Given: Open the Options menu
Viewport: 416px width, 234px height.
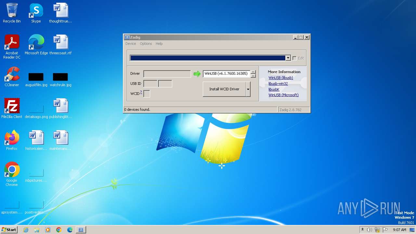Looking at the screenshot, I should (x=146, y=44).
